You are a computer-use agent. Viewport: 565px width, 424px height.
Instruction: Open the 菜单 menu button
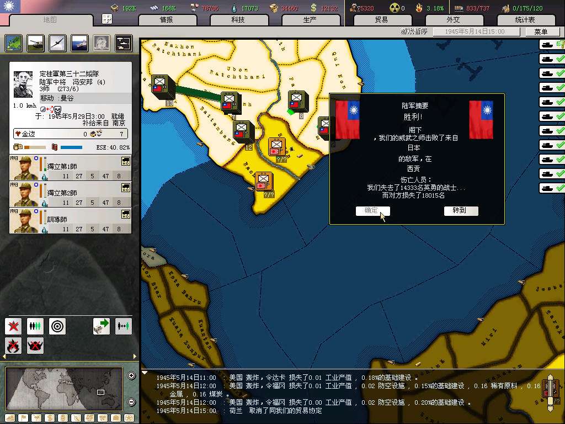541,32
